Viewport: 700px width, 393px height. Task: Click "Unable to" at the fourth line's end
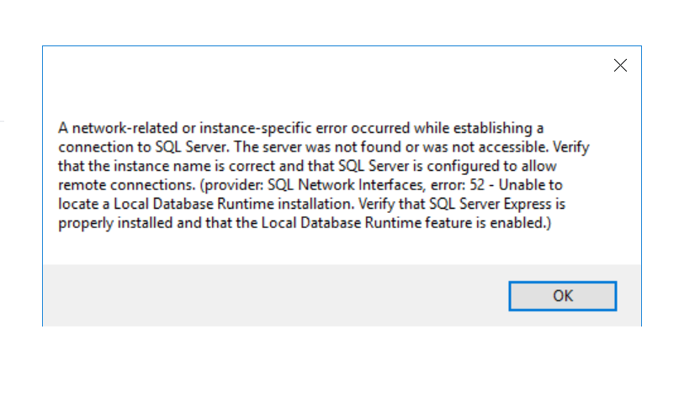coord(530,185)
